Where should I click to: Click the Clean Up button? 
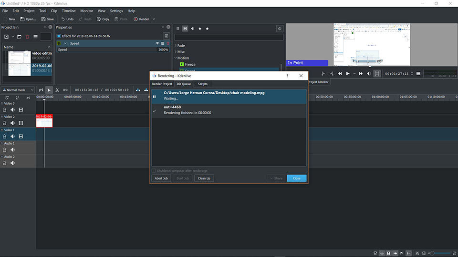click(204, 178)
